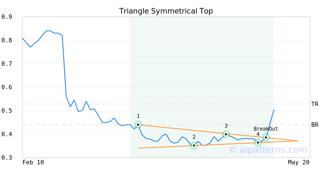Click the 0.8 y-axis label
The height and width of the screenshot is (174, 332).
(x=7, y=40)
